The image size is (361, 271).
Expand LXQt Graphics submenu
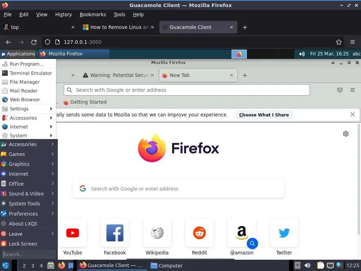coord(28,164)
